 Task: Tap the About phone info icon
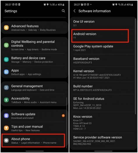6,140
